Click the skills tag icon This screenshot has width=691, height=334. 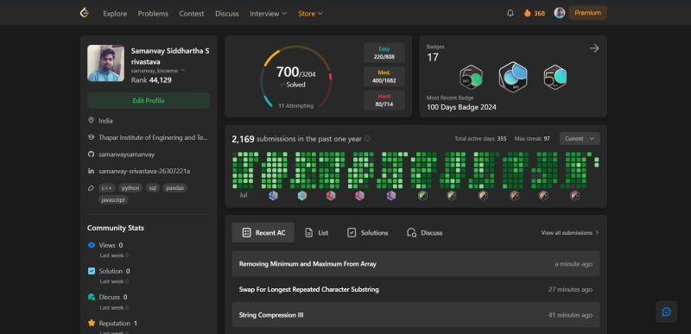(x=92, y=188)
